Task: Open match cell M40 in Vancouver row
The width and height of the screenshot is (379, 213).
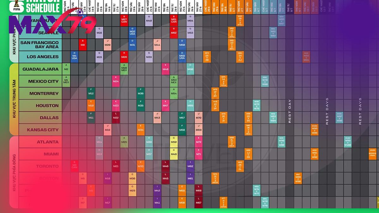Action: pyautogui.click(x=149, y=20)
